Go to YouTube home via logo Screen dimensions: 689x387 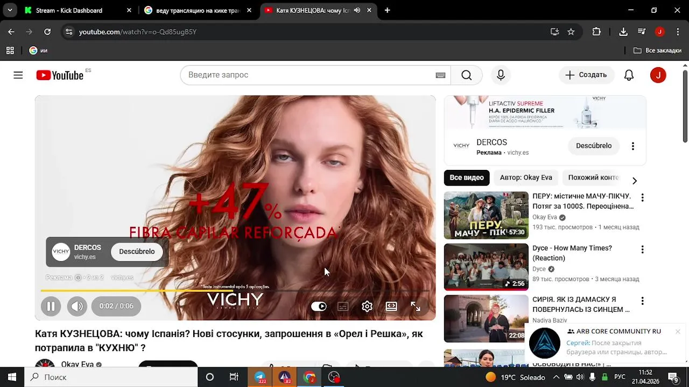point(60,75)
